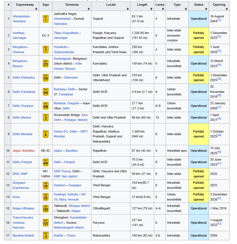The width and height of the screenshot is (237, 244).
Task: Click the NH 275 highway sign icon
Action: (46, 63)
